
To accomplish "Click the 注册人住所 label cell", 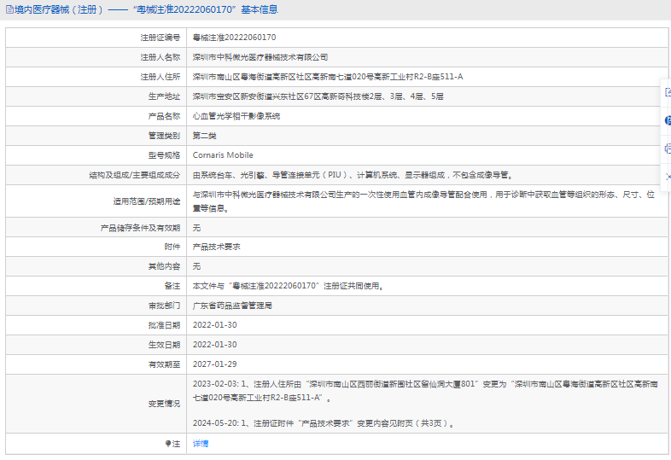I will [x=96, y=77].
